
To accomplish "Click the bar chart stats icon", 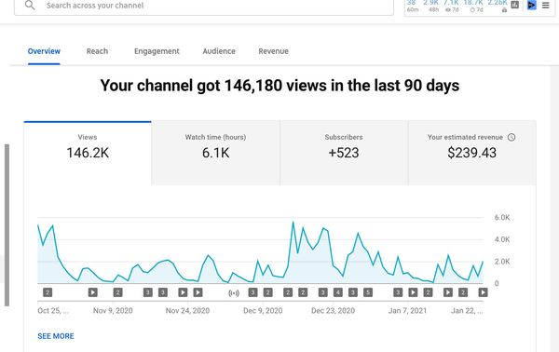I will click(x=515, y=5).
